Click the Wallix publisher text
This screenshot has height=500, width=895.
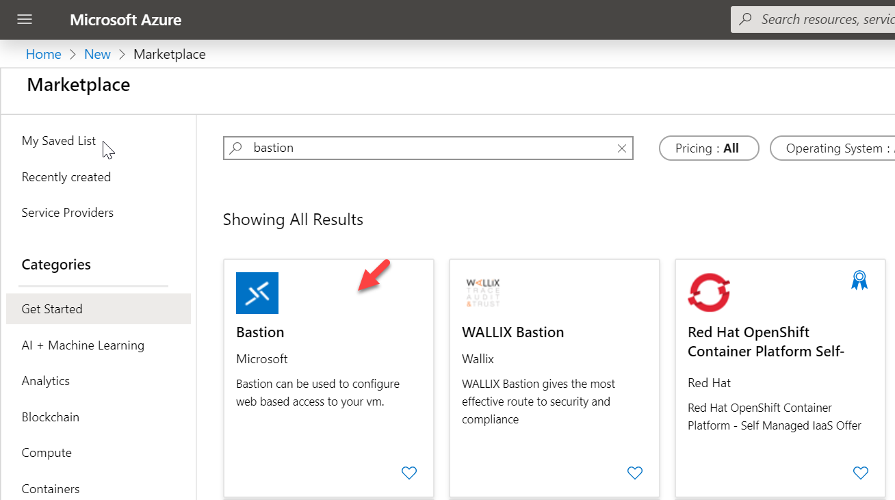pyautogui.click(x=478, y=359)
